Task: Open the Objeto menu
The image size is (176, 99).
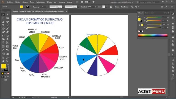Action: tap(25, 2)
